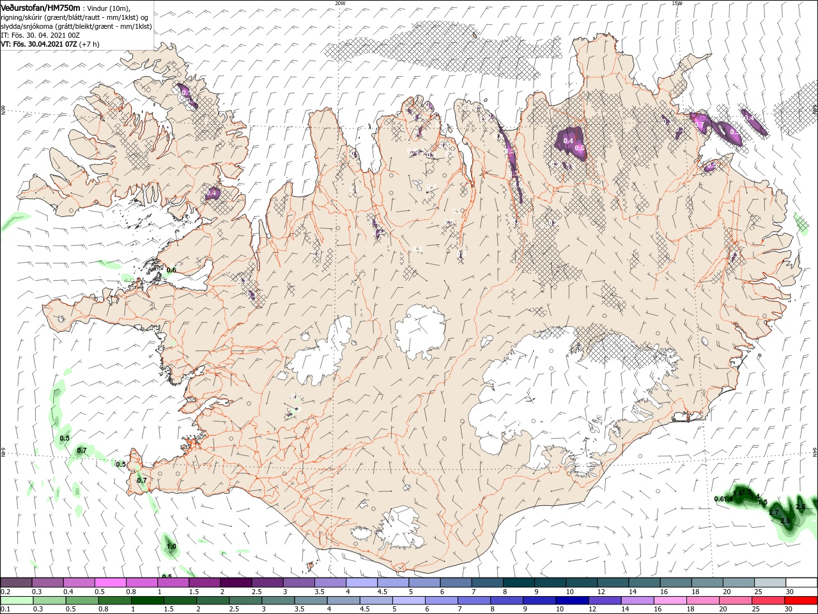The width and height of the screenshot is (818, 614).
Task: Click the 15W longitude label
Action: pos(677,3)
